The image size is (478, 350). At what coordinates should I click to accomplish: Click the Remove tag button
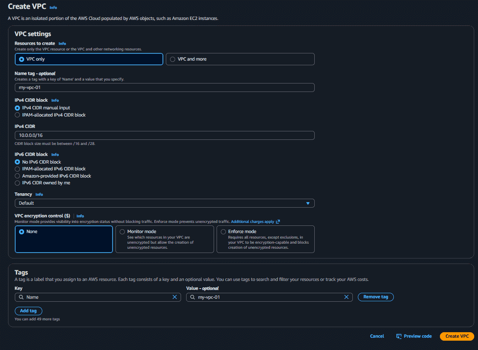(376, 297)
